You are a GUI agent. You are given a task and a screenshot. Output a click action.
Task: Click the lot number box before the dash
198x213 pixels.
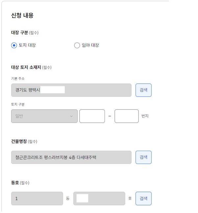click(x=92, y=116)
